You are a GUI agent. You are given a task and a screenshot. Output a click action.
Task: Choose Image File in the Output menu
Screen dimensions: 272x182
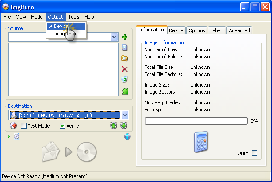click(x=66, y=34)
